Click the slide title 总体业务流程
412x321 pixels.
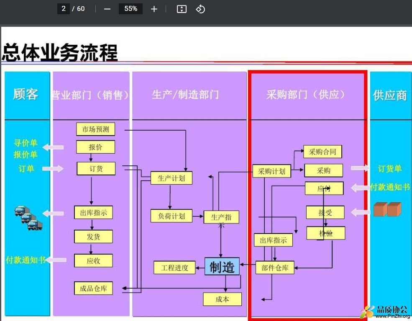tap(60, 53)
